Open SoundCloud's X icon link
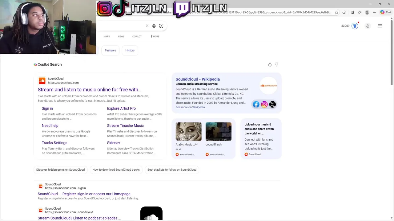The width and height of the screenshot is (394, 221). [x=272, y=104]
